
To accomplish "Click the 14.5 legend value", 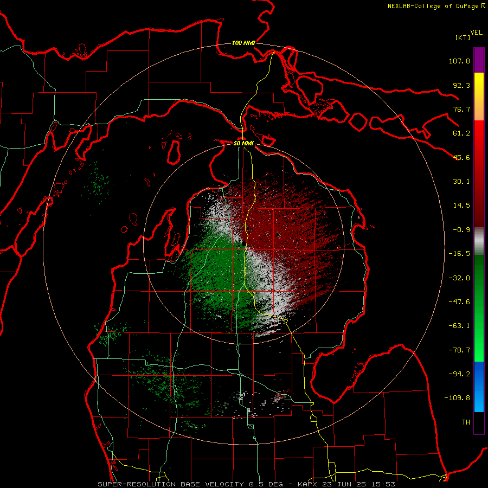I will [x=461, y=206].
